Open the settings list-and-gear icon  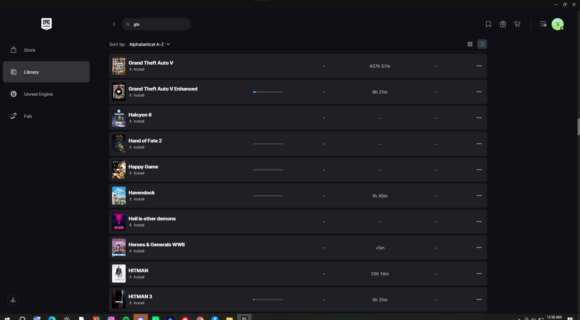(543, 24)
